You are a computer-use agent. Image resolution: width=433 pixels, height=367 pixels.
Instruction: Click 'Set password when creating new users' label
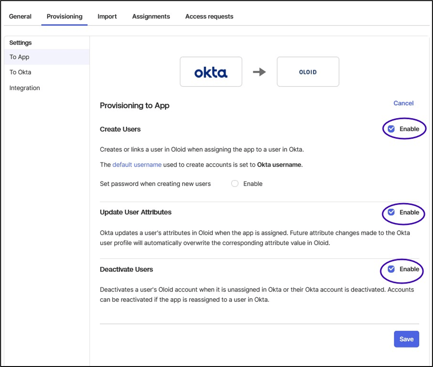click(155, 184)
